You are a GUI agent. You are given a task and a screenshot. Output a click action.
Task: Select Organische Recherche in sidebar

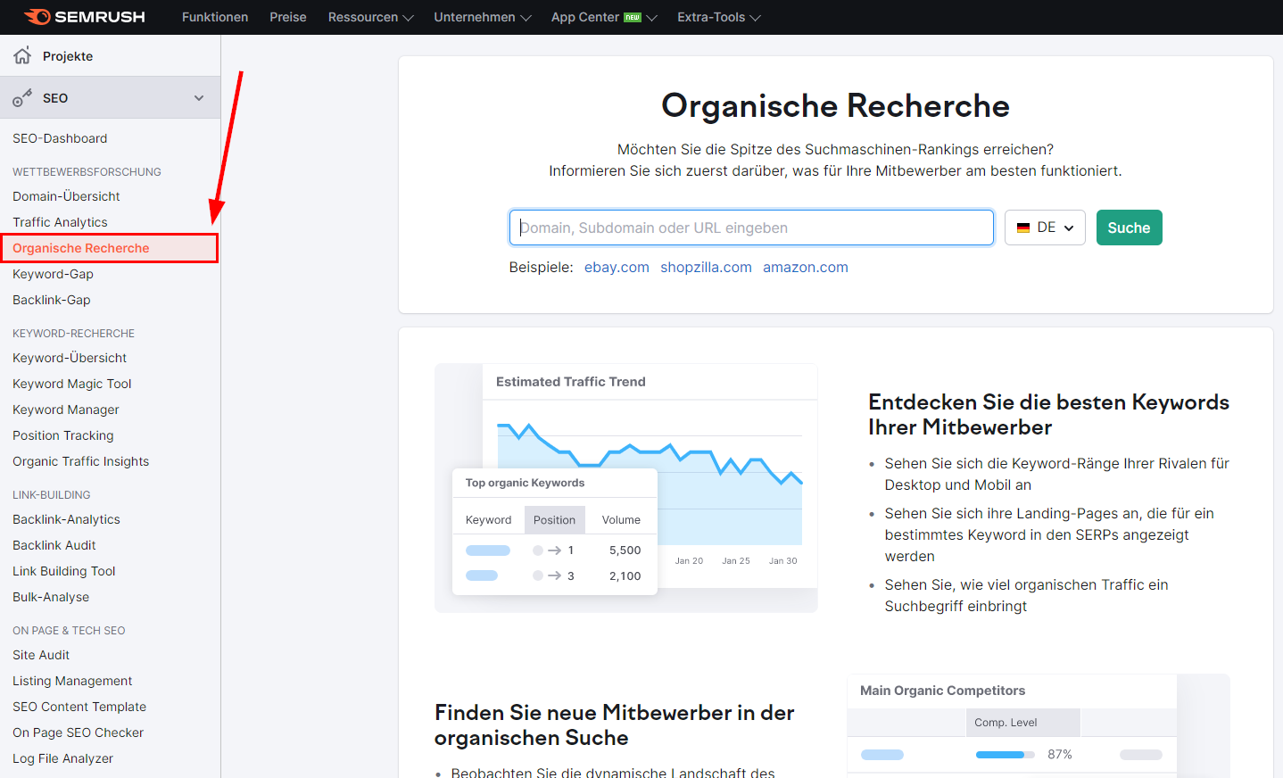coord(81,248)
